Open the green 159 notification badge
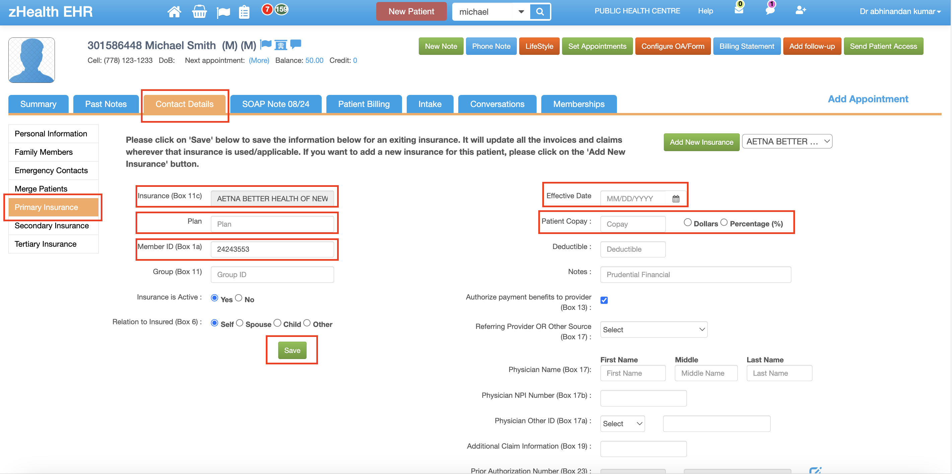The width and height of the screenshot is (952, 474). pos(281,9)
